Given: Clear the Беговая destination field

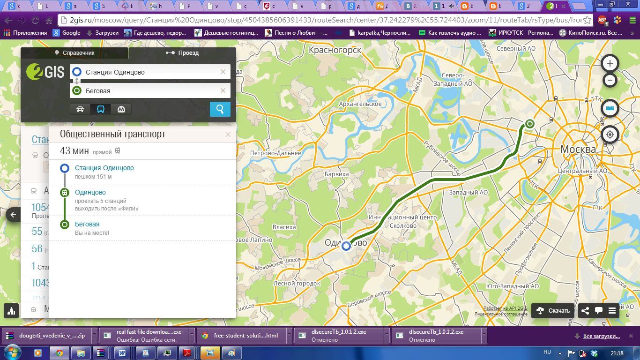Looking at the screenshot, I should pyautogui.click(x=223, y=90).
